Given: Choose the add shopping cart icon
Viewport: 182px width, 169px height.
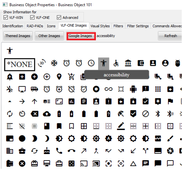Looking at the screenshot, I should [71, 77].
